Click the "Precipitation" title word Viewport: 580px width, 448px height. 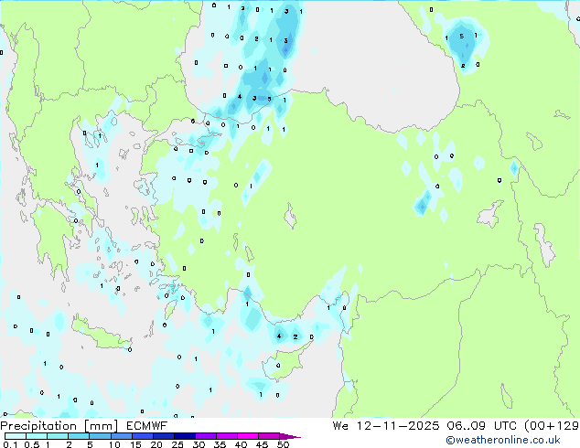[x=38, y=426]
